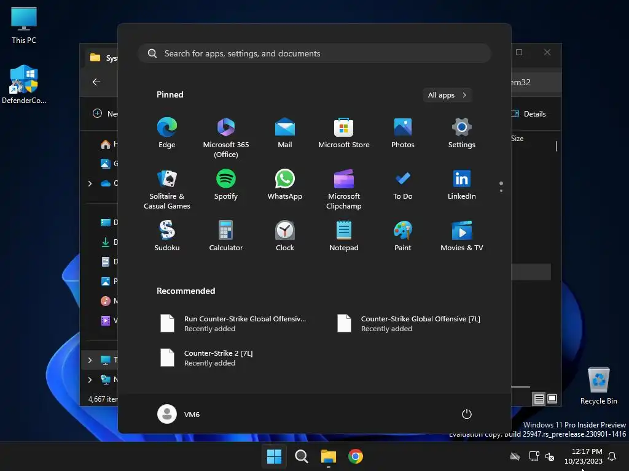Show All apps list
629x471 pixels.
pos(447,95)
